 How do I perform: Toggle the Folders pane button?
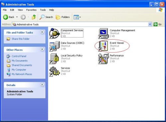click(x=63, y=17)
